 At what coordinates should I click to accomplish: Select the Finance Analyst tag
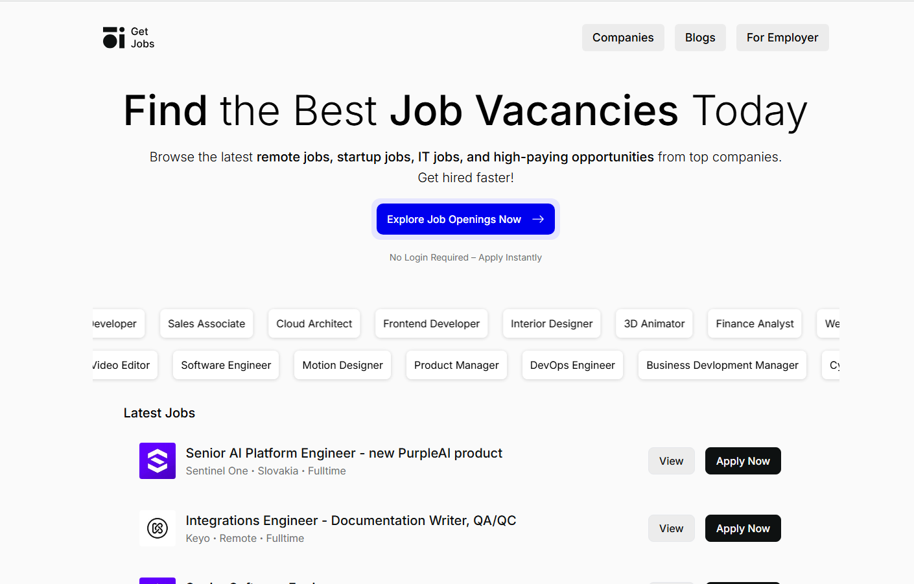(x=755, y=323)
